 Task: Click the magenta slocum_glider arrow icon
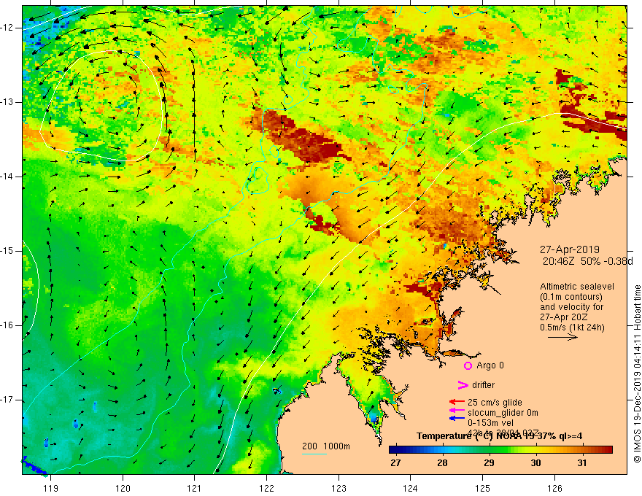(x=457, y=411)
